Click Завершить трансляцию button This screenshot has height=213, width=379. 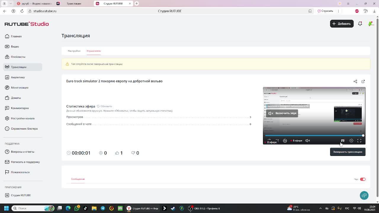348,152
